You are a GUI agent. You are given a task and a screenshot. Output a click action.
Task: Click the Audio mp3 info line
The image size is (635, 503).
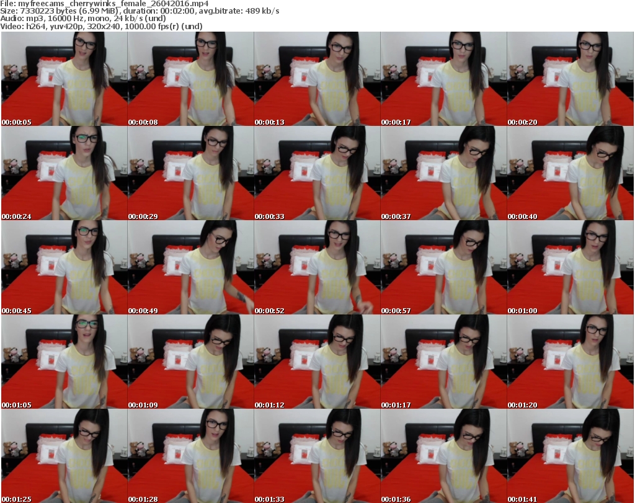pyautogui.click(x=83, y=19)
